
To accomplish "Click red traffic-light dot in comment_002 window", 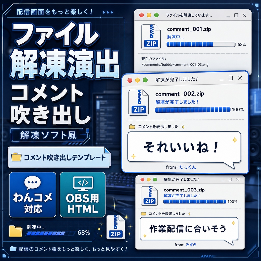I will coord(130,80).
